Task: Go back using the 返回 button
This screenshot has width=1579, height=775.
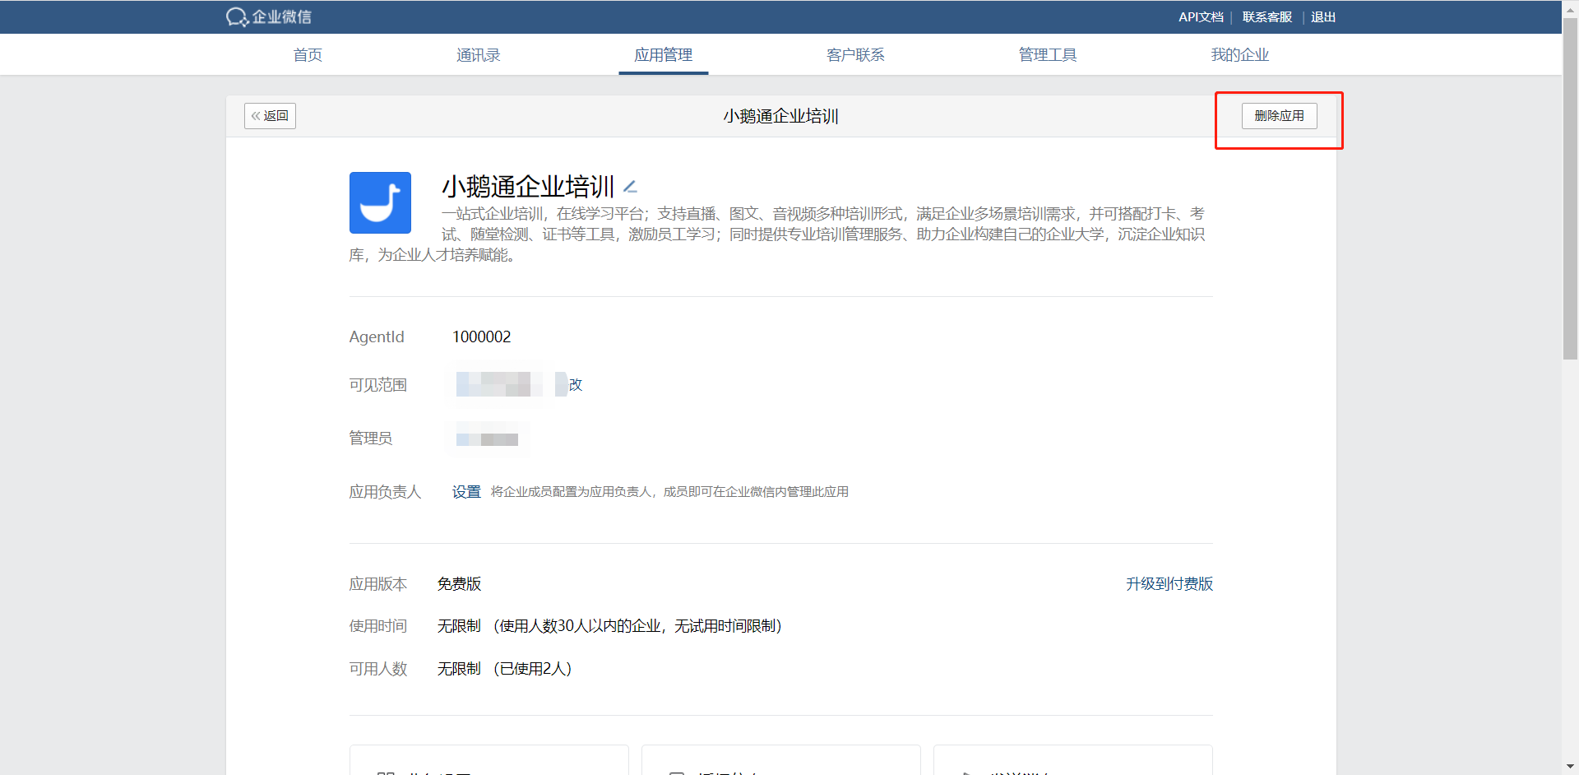Action: click(270, 116)
